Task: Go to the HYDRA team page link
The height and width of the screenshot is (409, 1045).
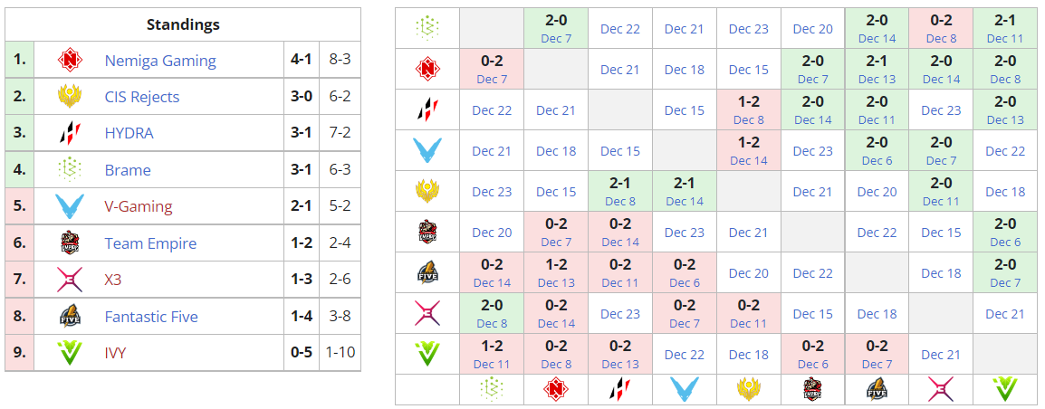Action: click(129, 134)
